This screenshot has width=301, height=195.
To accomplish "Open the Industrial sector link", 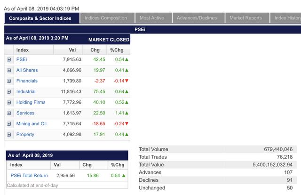I will 26,91.
